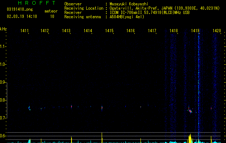
Task: Click the 0.9 kHz frequency label
Action: [3, 82]
